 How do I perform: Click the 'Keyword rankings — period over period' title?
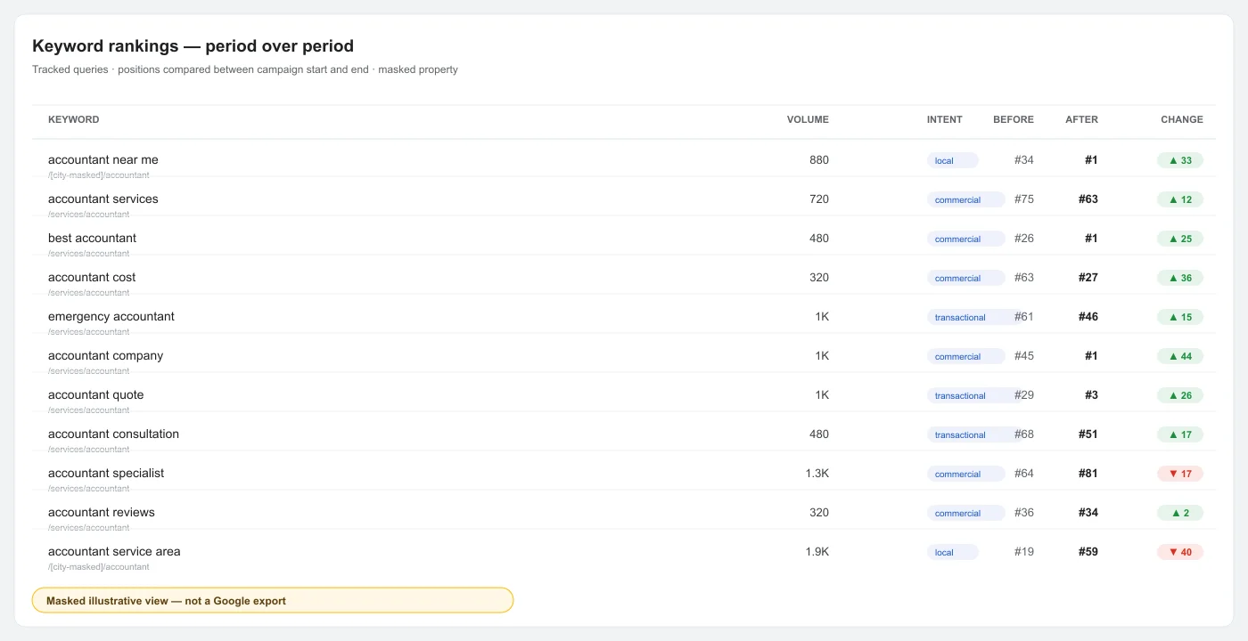pyautogui.click(x=193, y=46)
